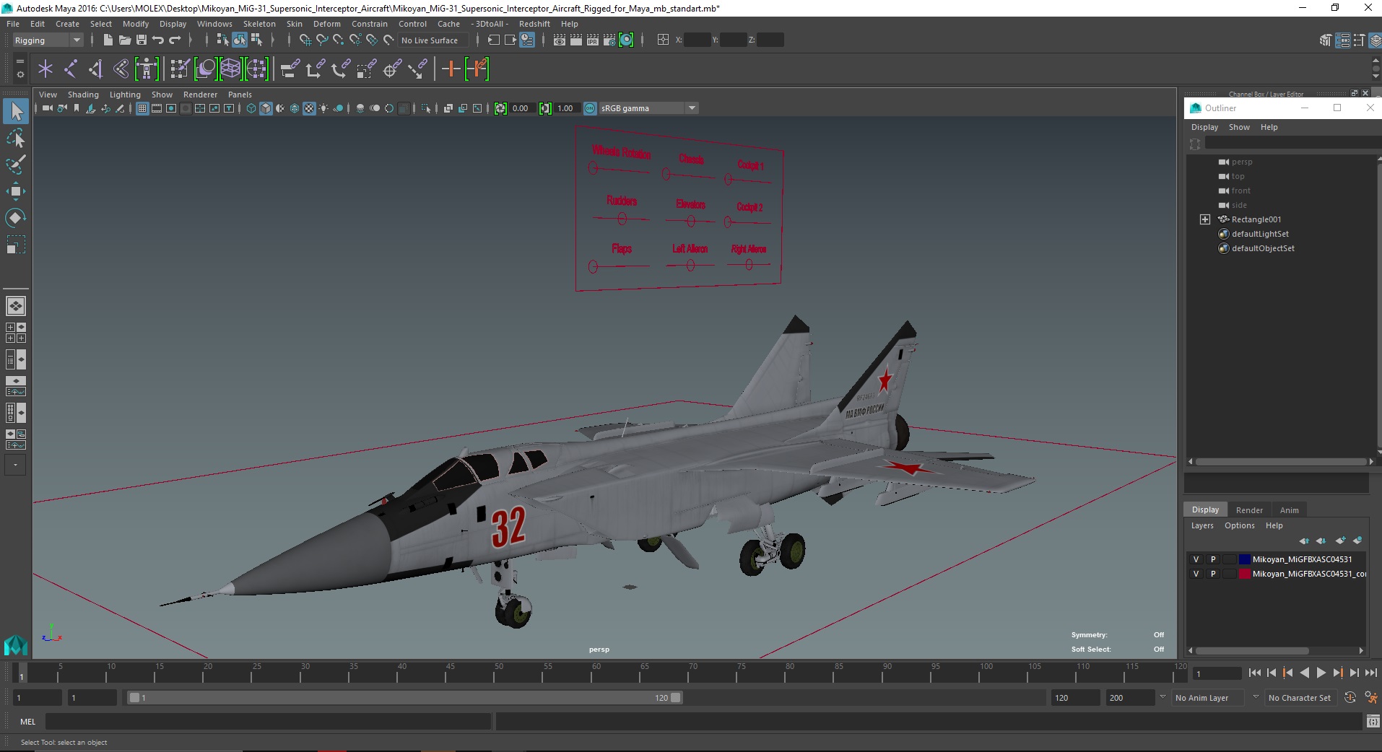The image size is (1382, 752).
Task: Select defaultLightSet in the Outliner
Action: (x=1259, y=234)
